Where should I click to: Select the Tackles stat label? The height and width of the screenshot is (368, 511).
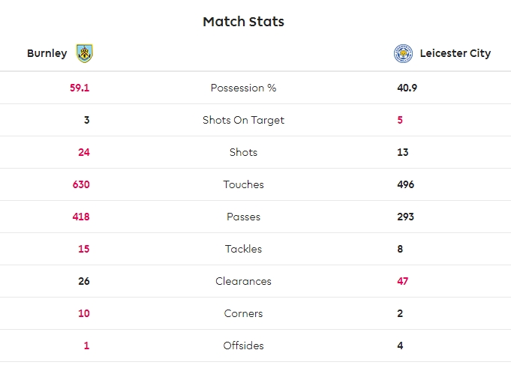(243, 249)
